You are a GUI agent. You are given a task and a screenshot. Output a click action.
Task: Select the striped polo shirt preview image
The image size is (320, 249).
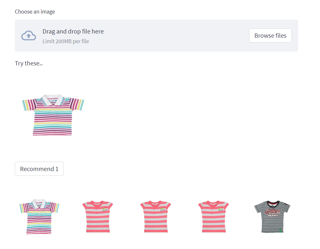52,115
